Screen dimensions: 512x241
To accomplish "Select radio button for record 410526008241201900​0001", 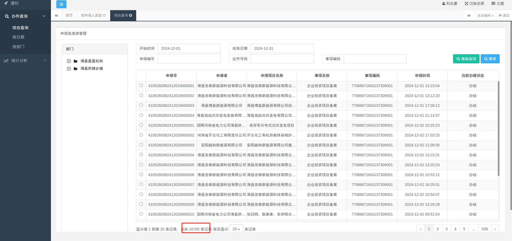I will (141, 85).
